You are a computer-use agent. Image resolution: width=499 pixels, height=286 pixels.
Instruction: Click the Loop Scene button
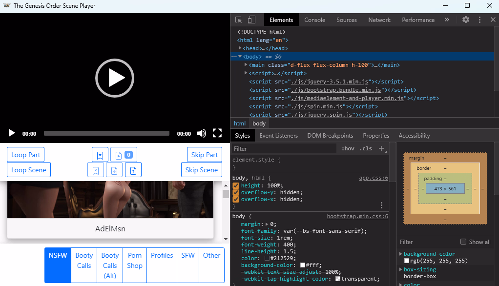(29, 170)
